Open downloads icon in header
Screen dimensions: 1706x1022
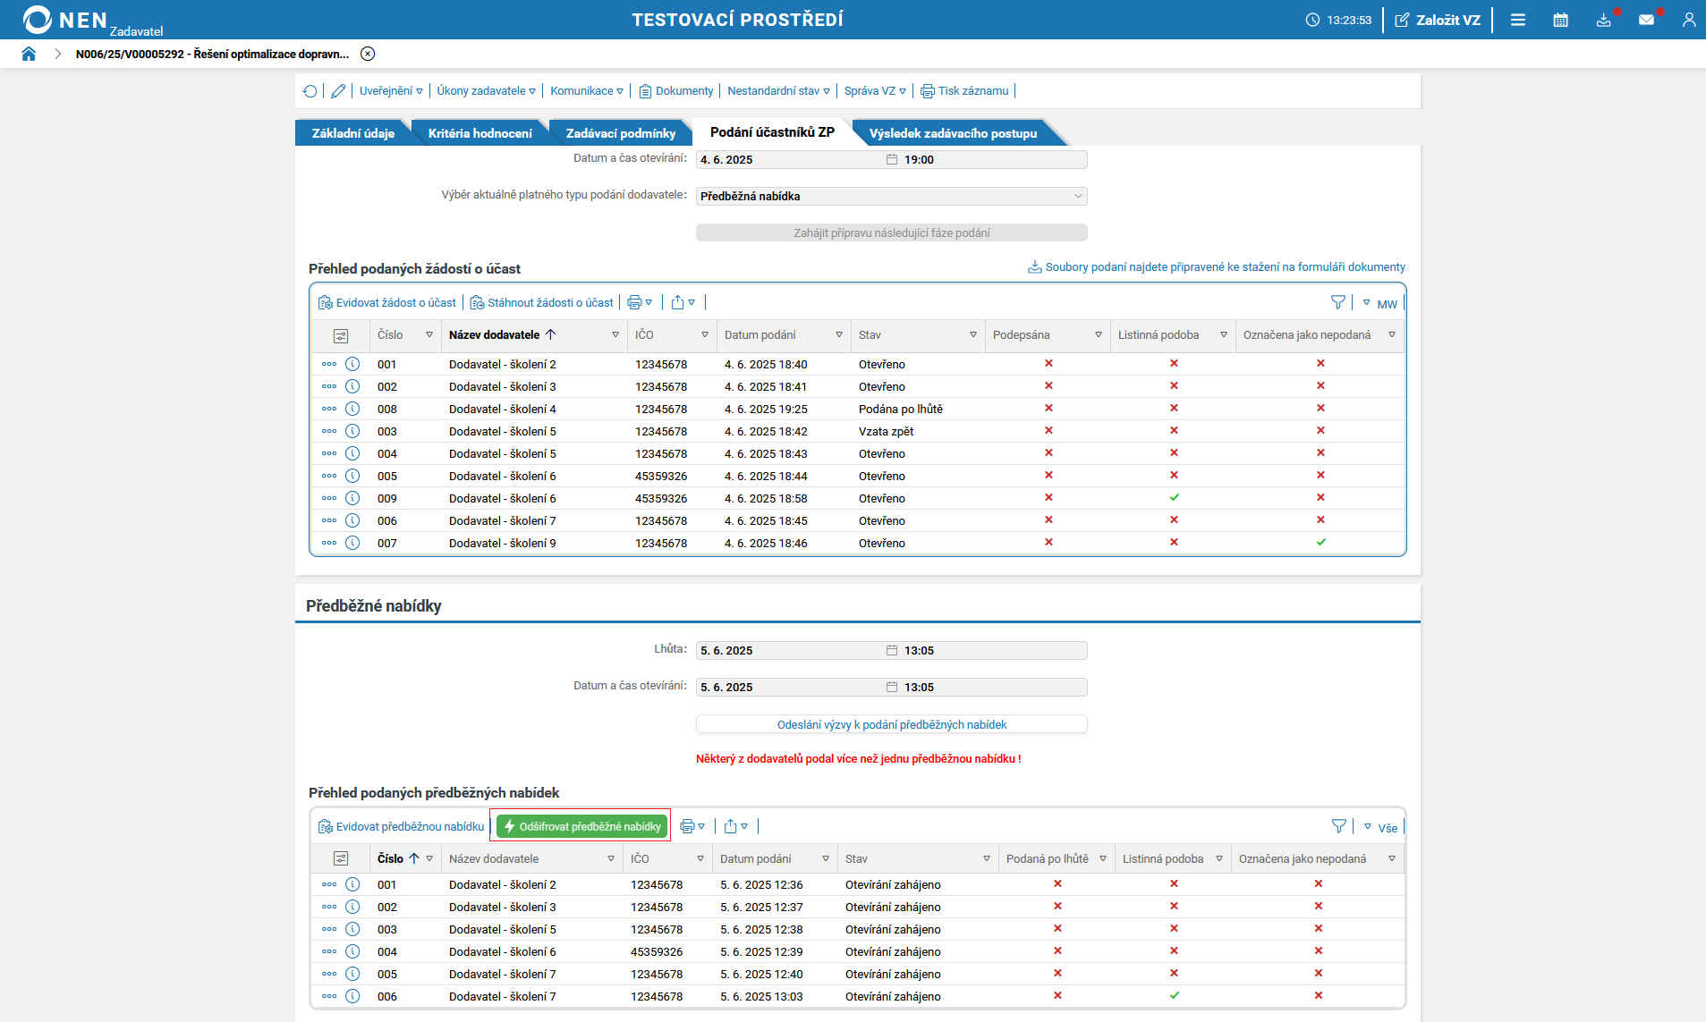1604,20
